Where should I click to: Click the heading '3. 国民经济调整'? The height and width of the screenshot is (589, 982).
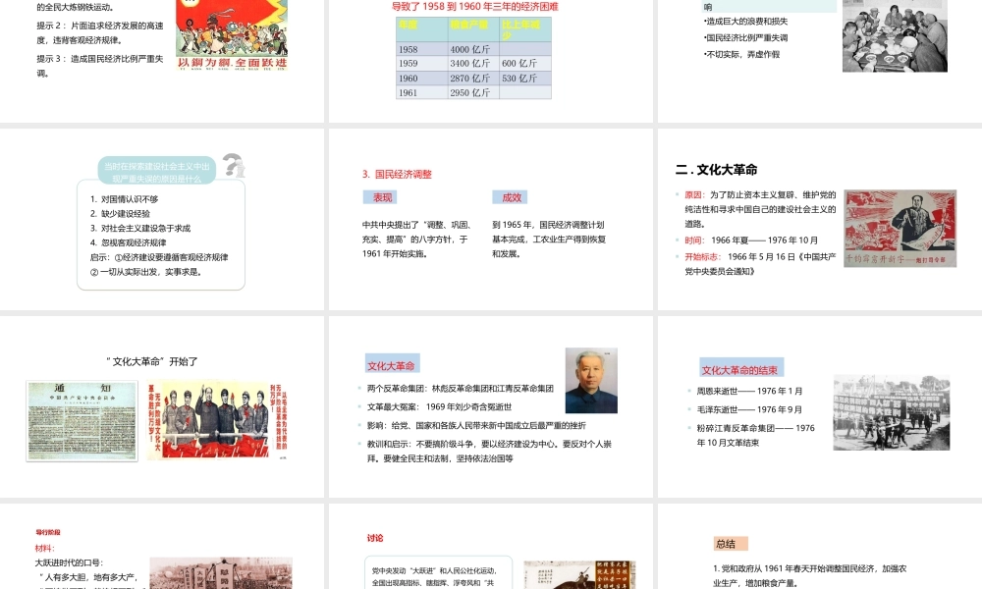(x=397, y=174)
